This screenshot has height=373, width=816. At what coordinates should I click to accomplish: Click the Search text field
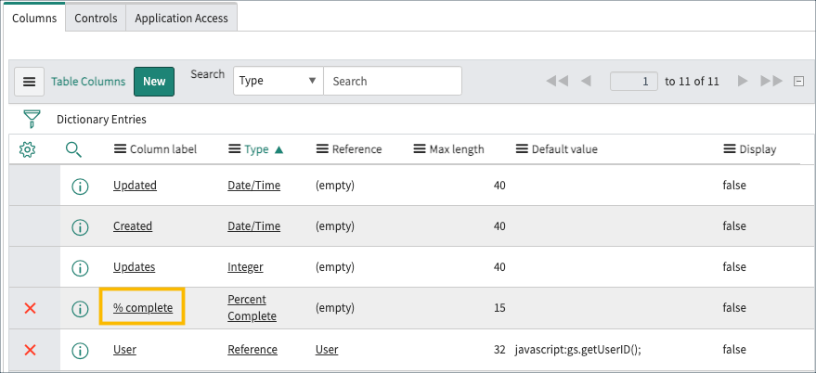point(392,81)
